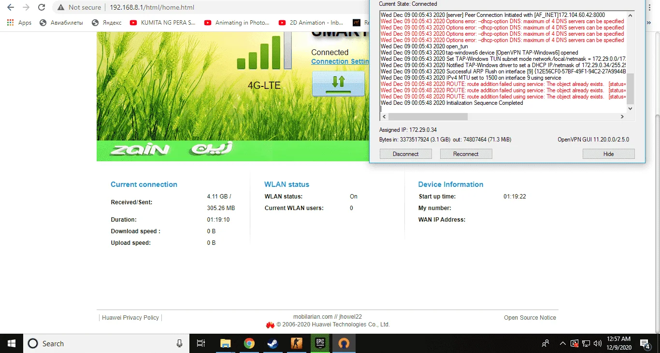Open Counter-Strike icon on the taskbar

point(296,343)
